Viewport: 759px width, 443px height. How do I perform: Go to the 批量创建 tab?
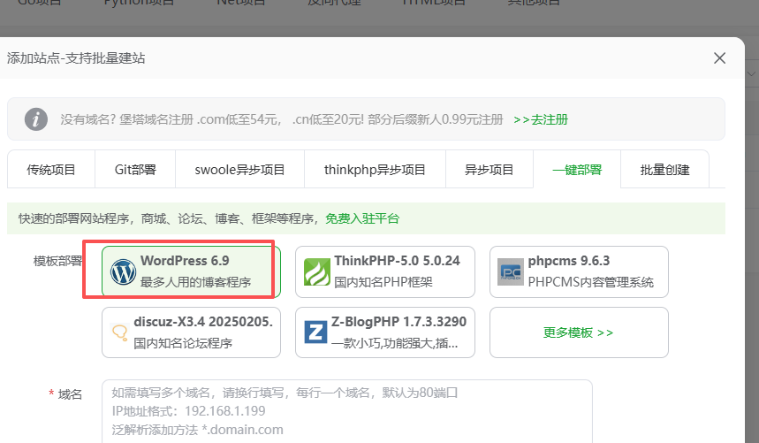[664, 170]
